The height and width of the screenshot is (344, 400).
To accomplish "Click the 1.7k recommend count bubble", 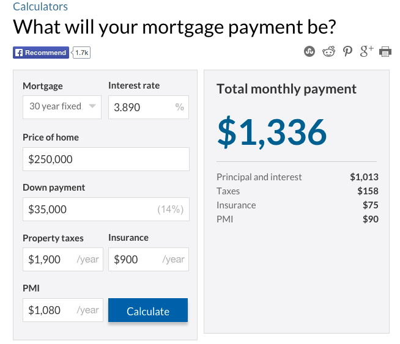I will [x=82, y=53].
